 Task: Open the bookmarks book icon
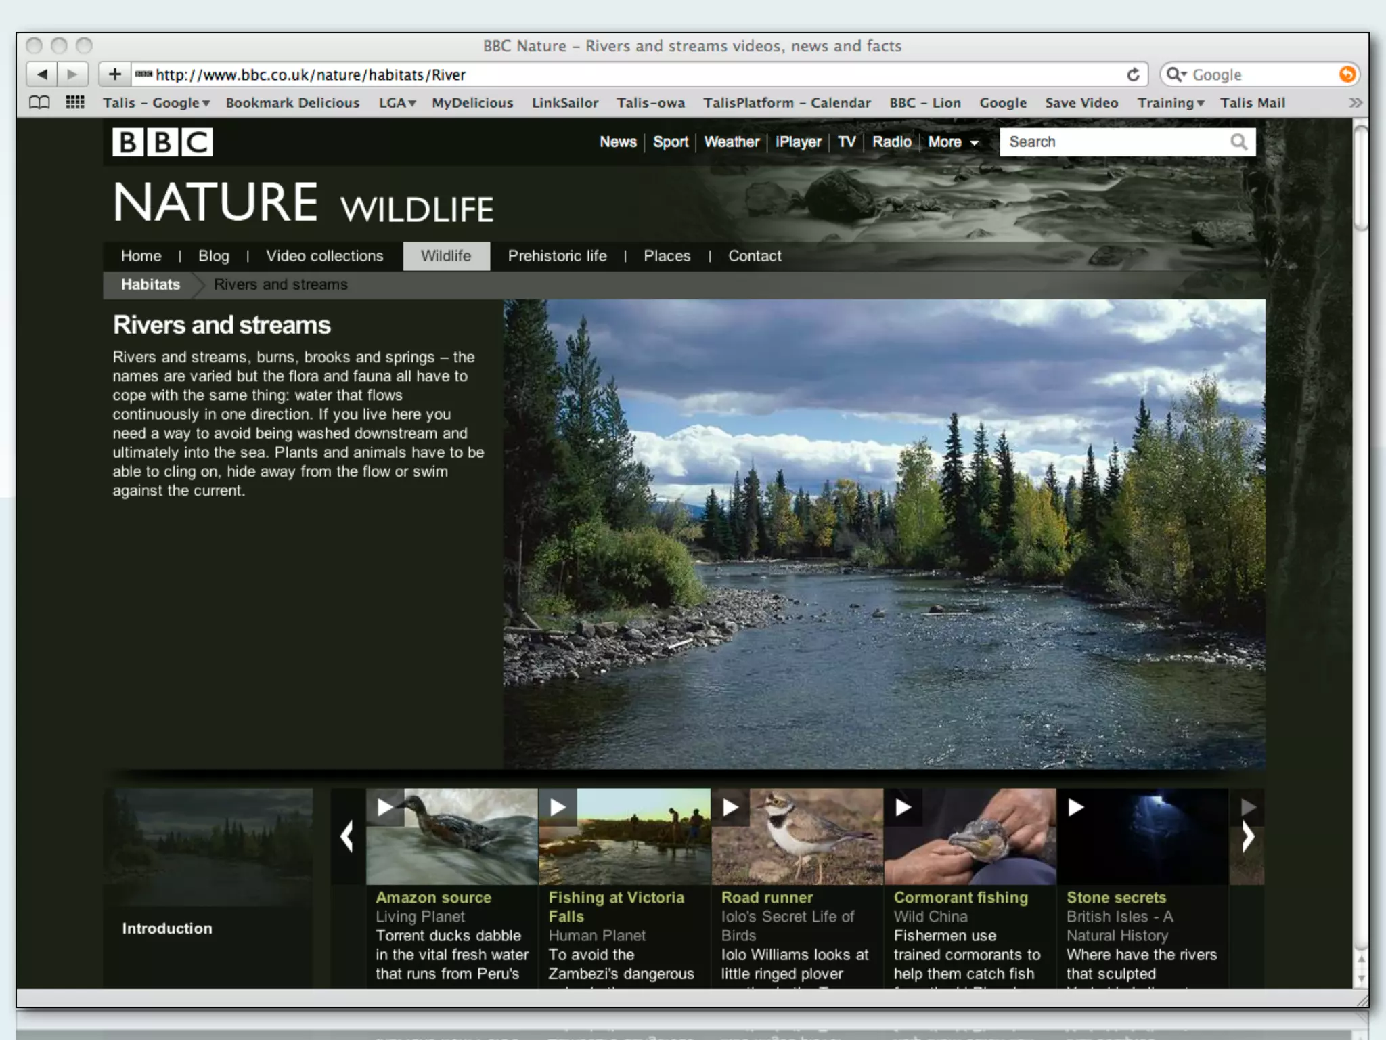(39, 103)
